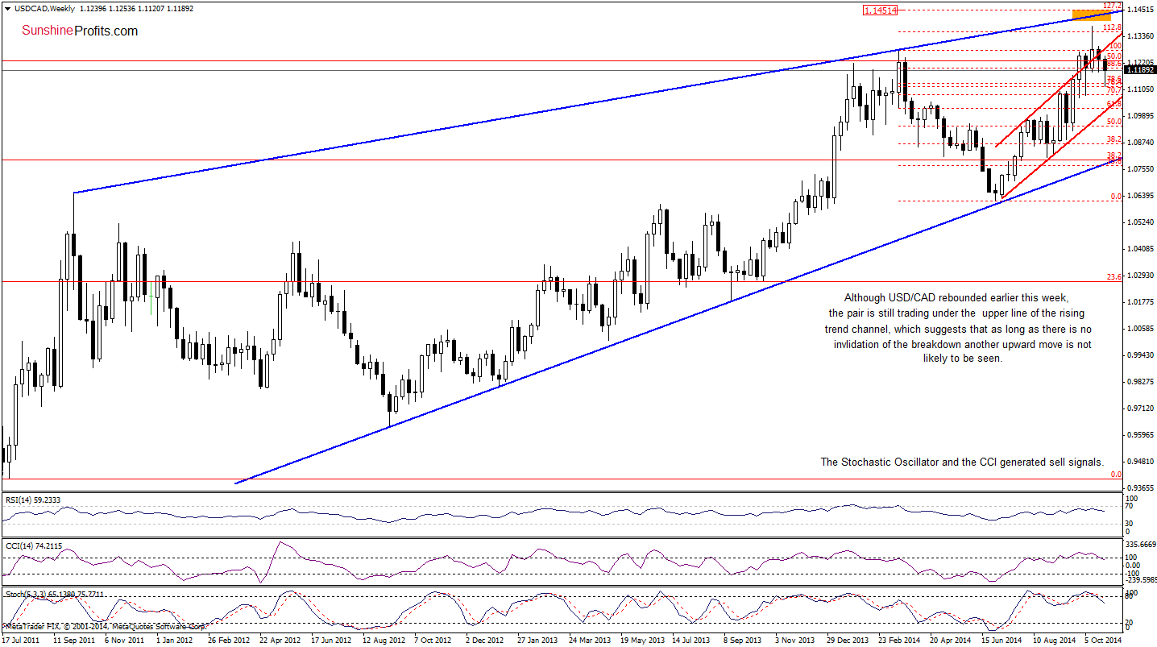Screen dimensions: 1157x647
Task: Click the 23.6 Fibonacci retracement label
Action: 1115,276
